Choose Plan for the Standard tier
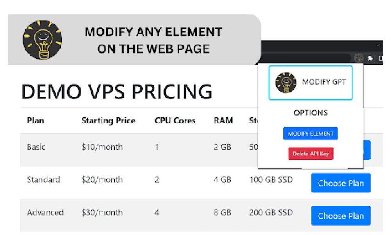 [x=341, y=183]
